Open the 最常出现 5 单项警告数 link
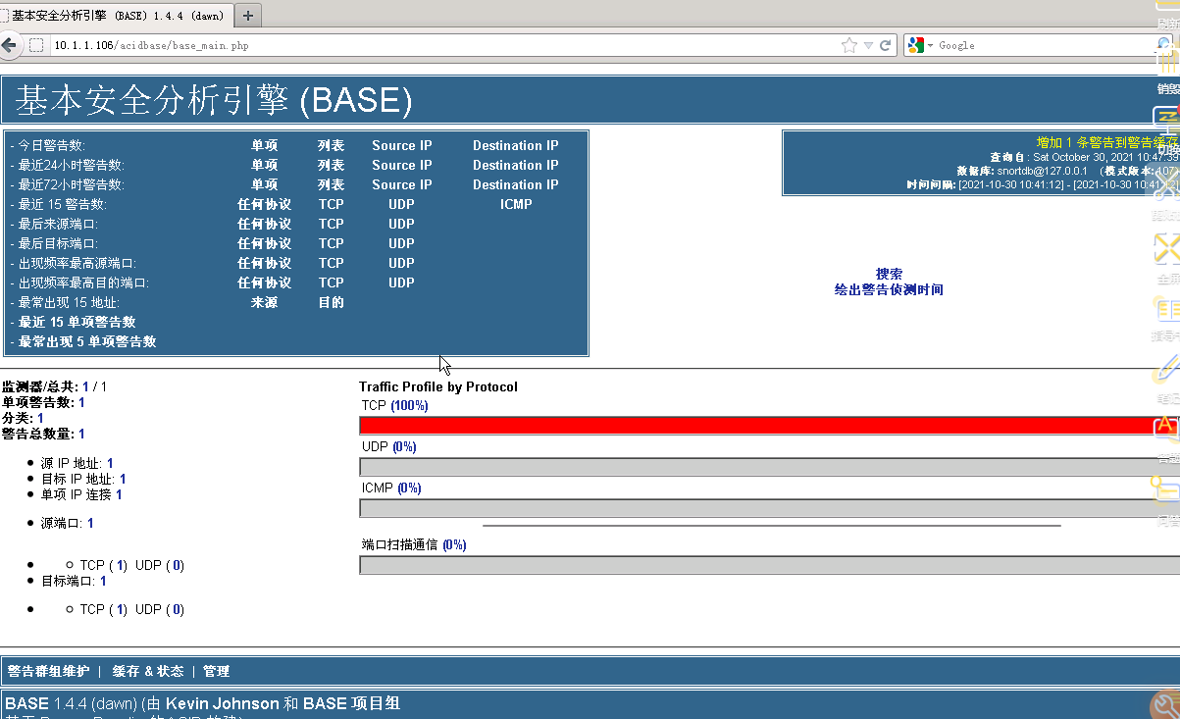This screenshot has height=719, width=1180. pyautogui.click(x=87, y=341)
